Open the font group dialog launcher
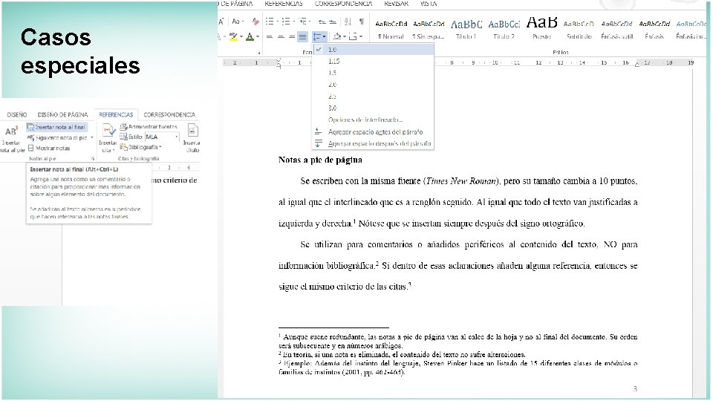The width and height of the screenshot is (713, 401). (259, 53)
